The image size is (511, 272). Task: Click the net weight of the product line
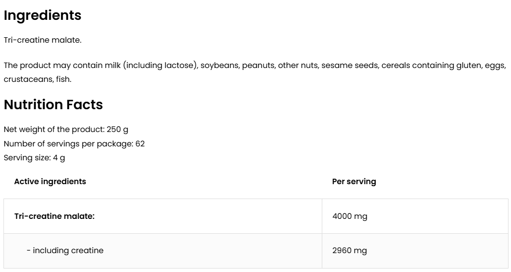[66, 130]
